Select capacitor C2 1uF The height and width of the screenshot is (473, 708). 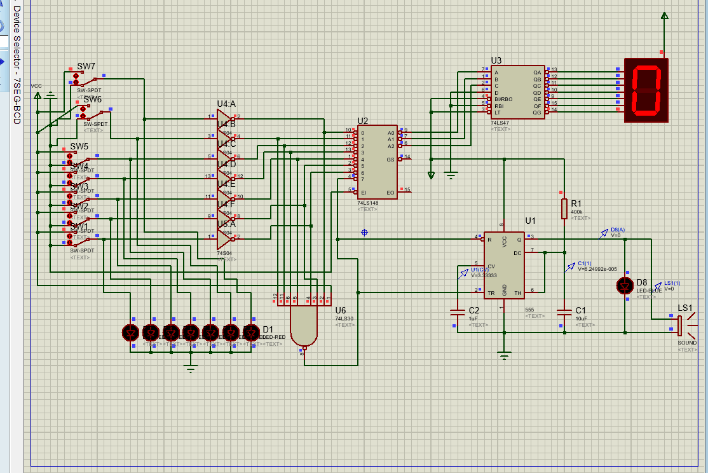(458, 312)
